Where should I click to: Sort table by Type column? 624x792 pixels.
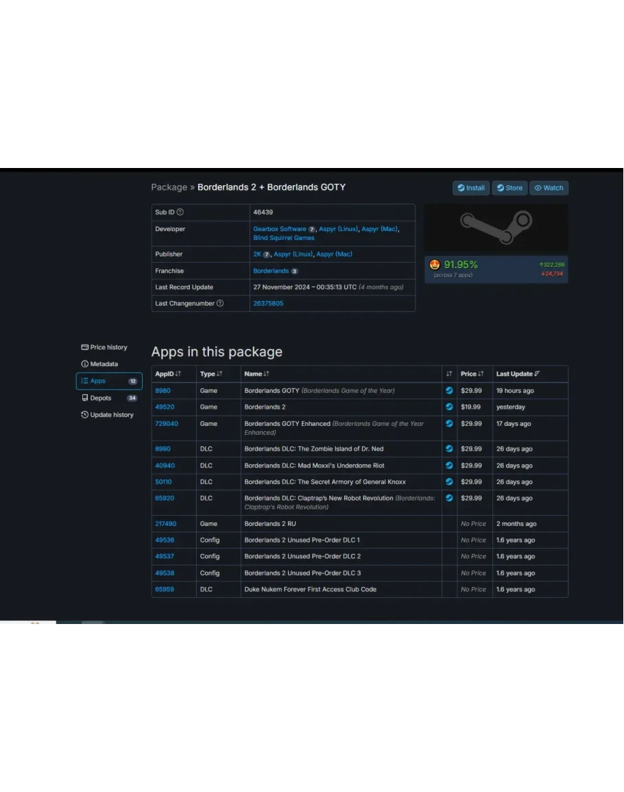point(211,374)
